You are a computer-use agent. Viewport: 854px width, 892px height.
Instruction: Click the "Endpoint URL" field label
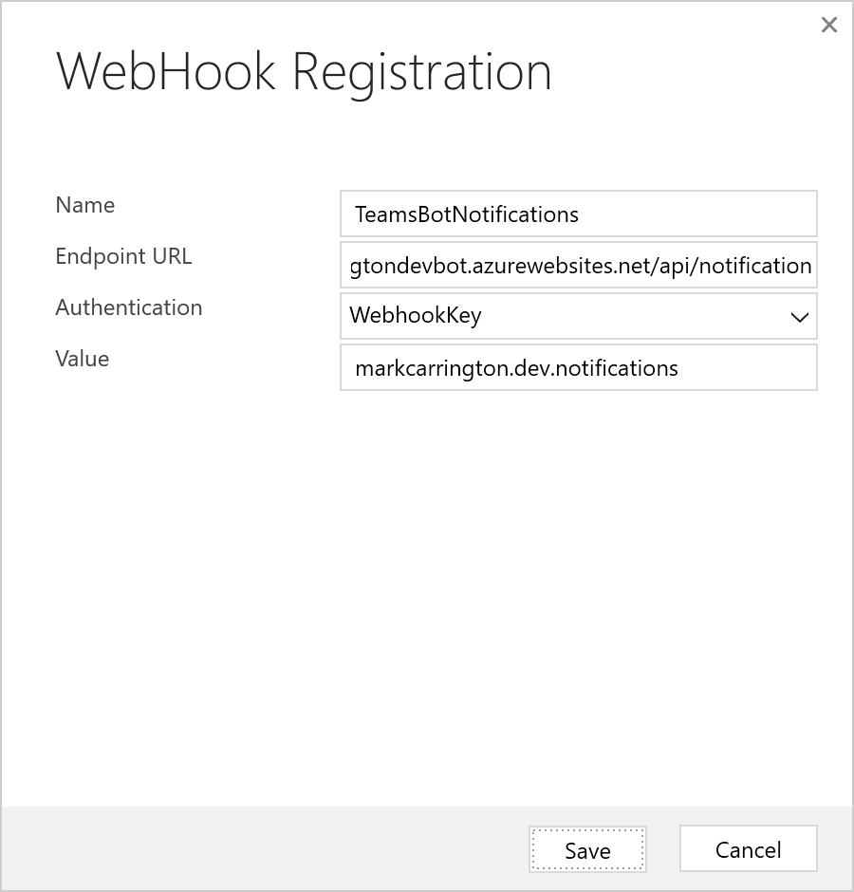click(123, 256)
